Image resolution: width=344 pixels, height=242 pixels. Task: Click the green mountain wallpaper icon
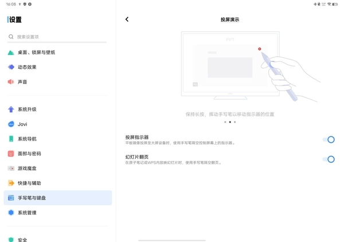pyautogui.click(x=11, y=52)
